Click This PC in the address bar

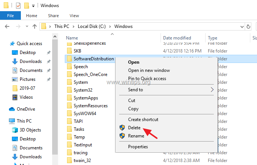pyautogui.click(x=62, y=26)
